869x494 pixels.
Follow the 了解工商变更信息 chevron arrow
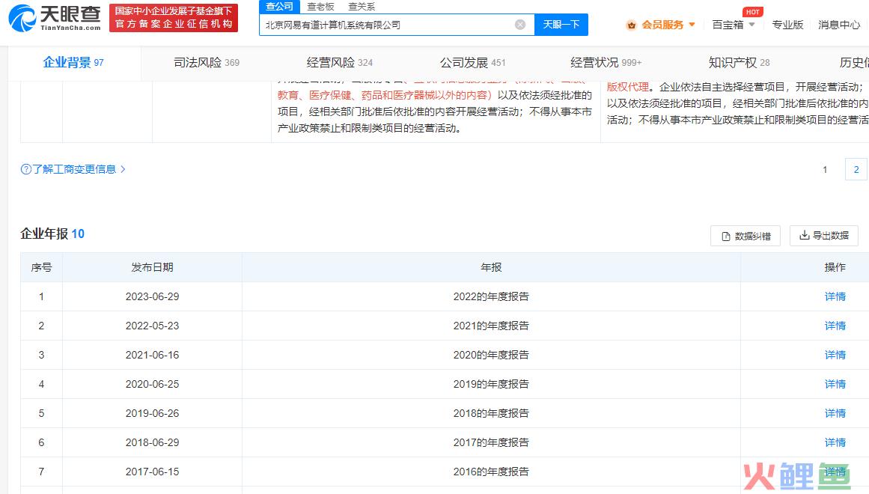coord(123,169)
